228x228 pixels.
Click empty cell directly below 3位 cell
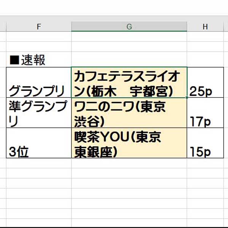point(39,163)
